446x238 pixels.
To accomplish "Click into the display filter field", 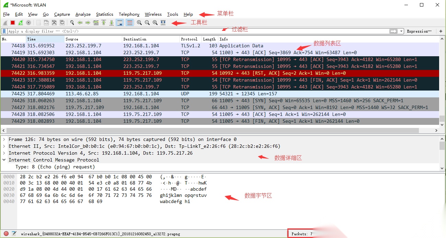I will (x=198, y=31).
